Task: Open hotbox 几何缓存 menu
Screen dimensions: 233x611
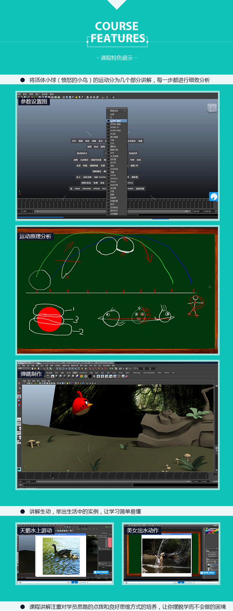Action: pos(84,160)
